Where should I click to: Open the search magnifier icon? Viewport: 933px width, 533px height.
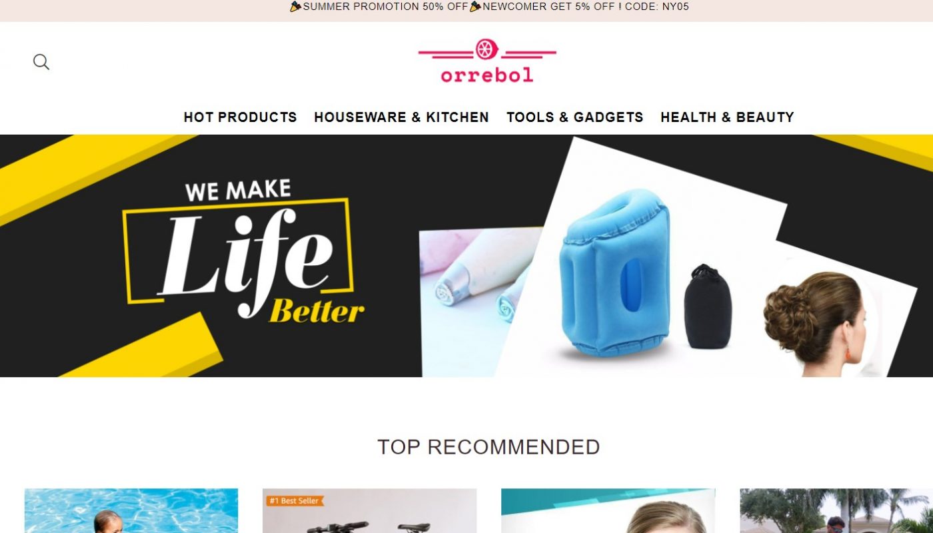pyautogui.click(x=41, y=62)
